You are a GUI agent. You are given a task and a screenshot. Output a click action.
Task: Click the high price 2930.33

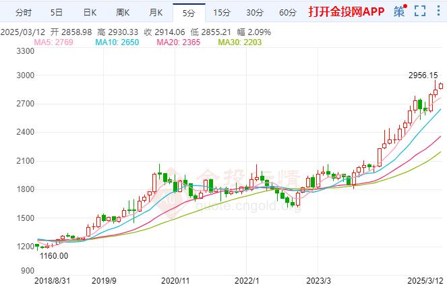click(x=123, y=32)
